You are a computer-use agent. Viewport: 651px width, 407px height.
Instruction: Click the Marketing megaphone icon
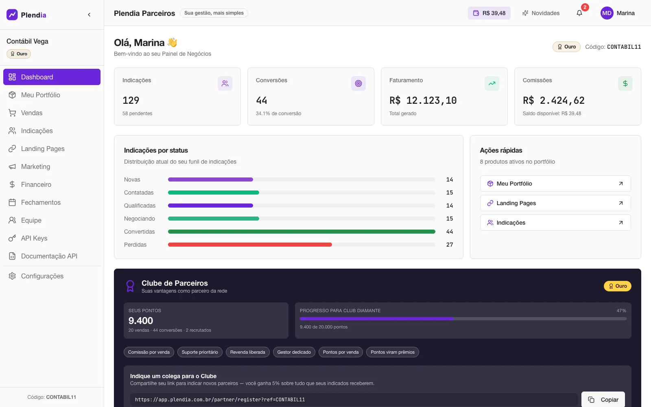coord(12,166)
